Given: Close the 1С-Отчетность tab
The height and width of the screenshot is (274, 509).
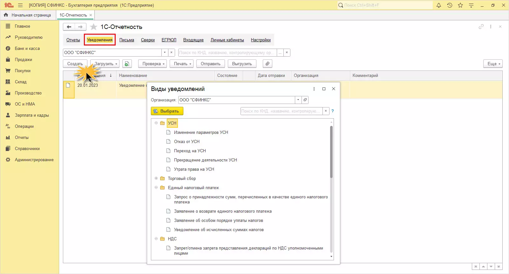Looking at the screenshot, I should [x=91, y=15].
